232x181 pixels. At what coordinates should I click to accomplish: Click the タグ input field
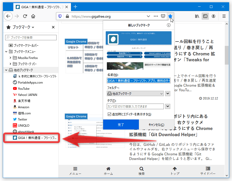tap(135, 106)
